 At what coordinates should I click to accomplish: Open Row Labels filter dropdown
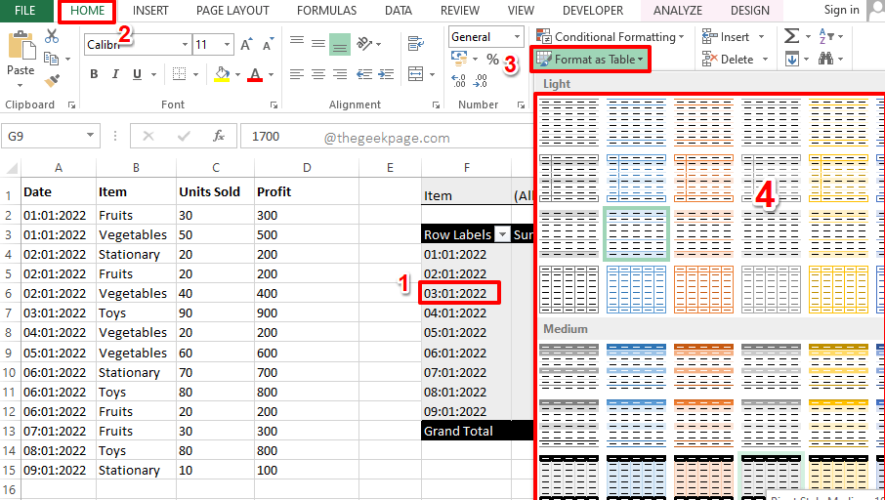coord(501,234)
